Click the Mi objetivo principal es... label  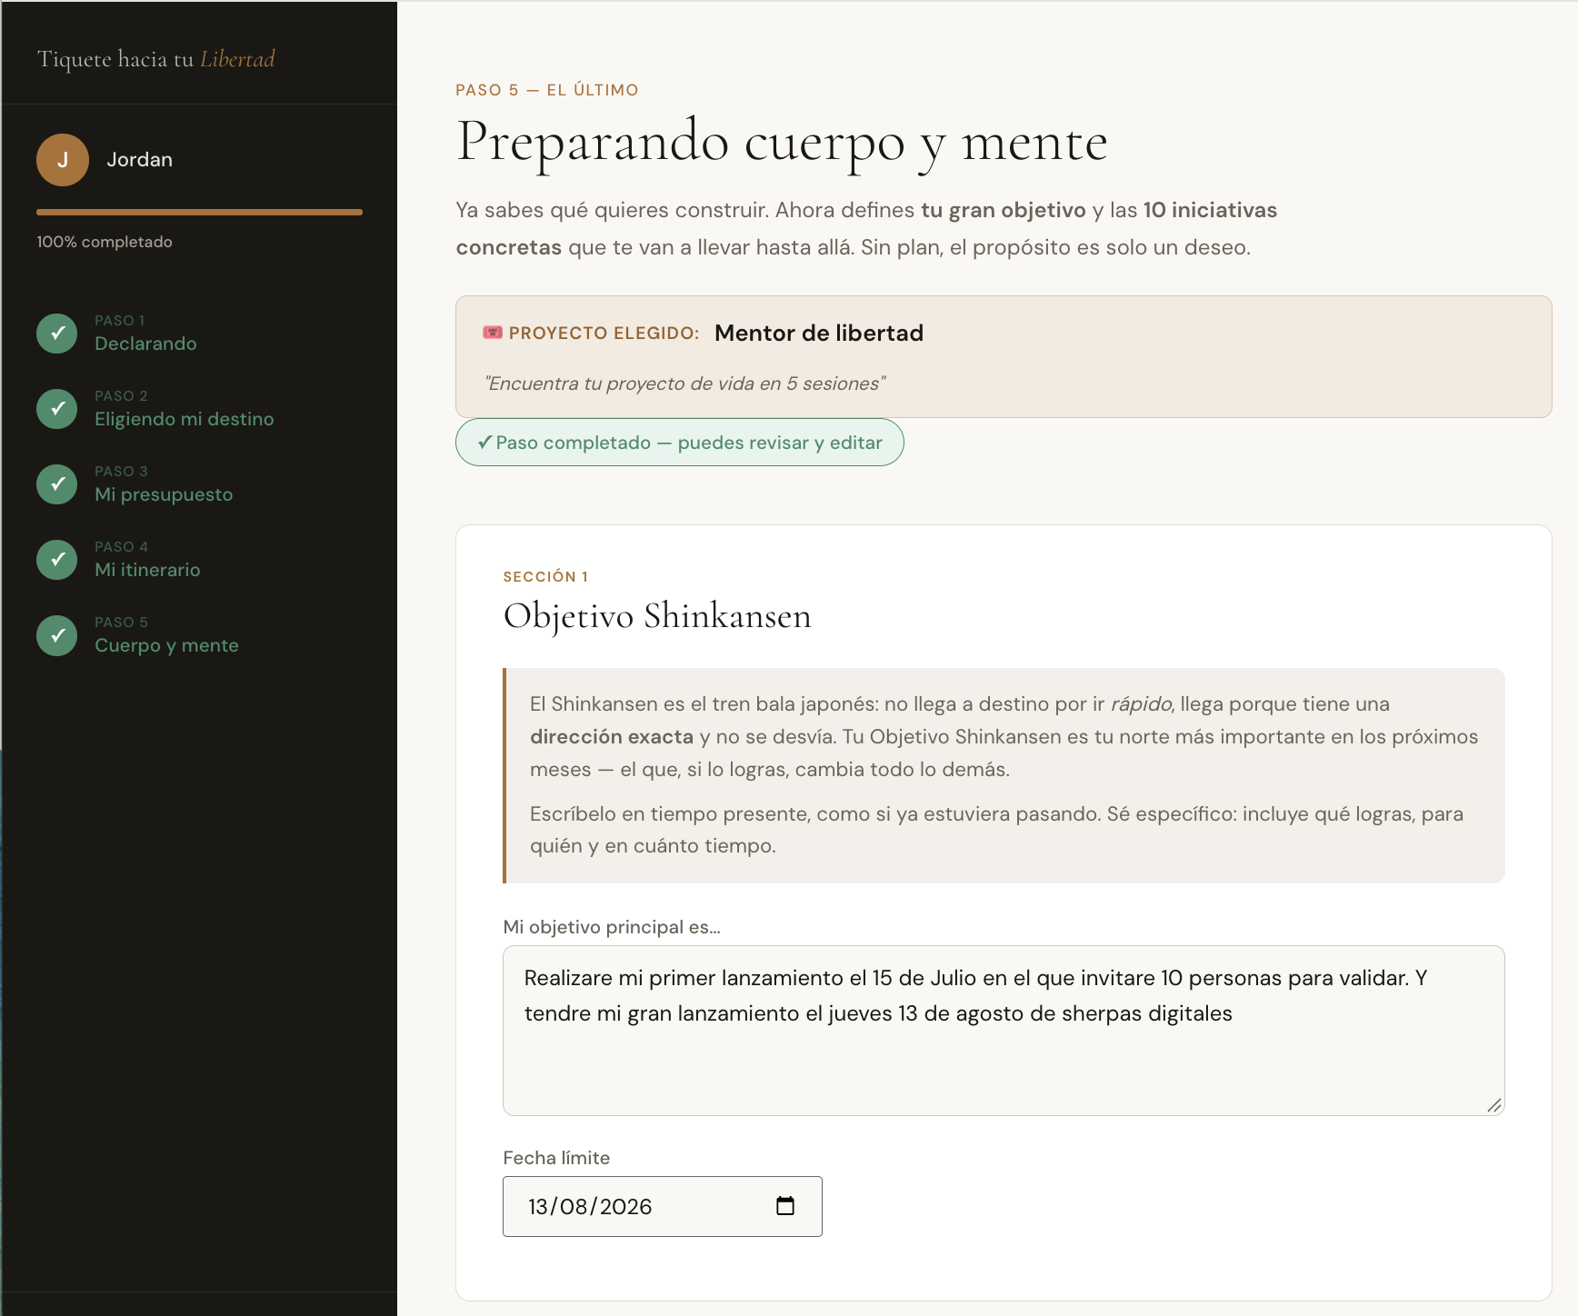tap(612, 927)
